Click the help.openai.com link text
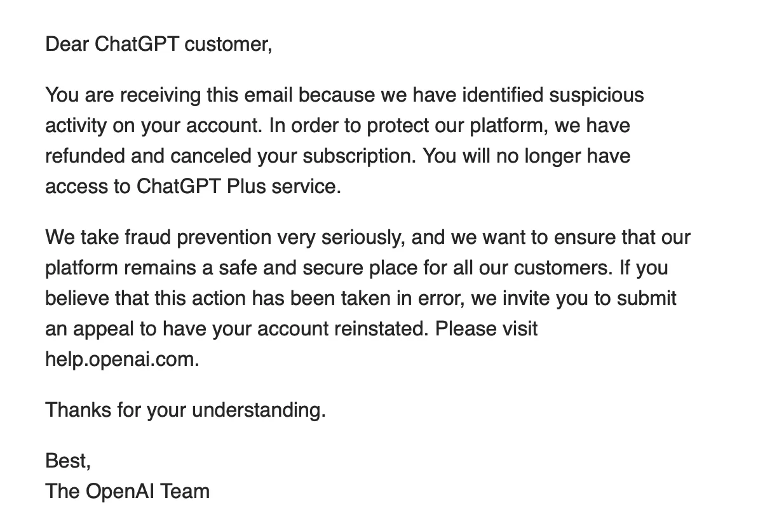Image resolution: width=765 pixels, height=526 pixels. click(121, 360)
